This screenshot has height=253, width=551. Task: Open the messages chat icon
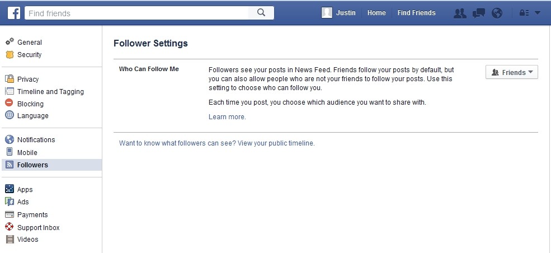point(479,13)
